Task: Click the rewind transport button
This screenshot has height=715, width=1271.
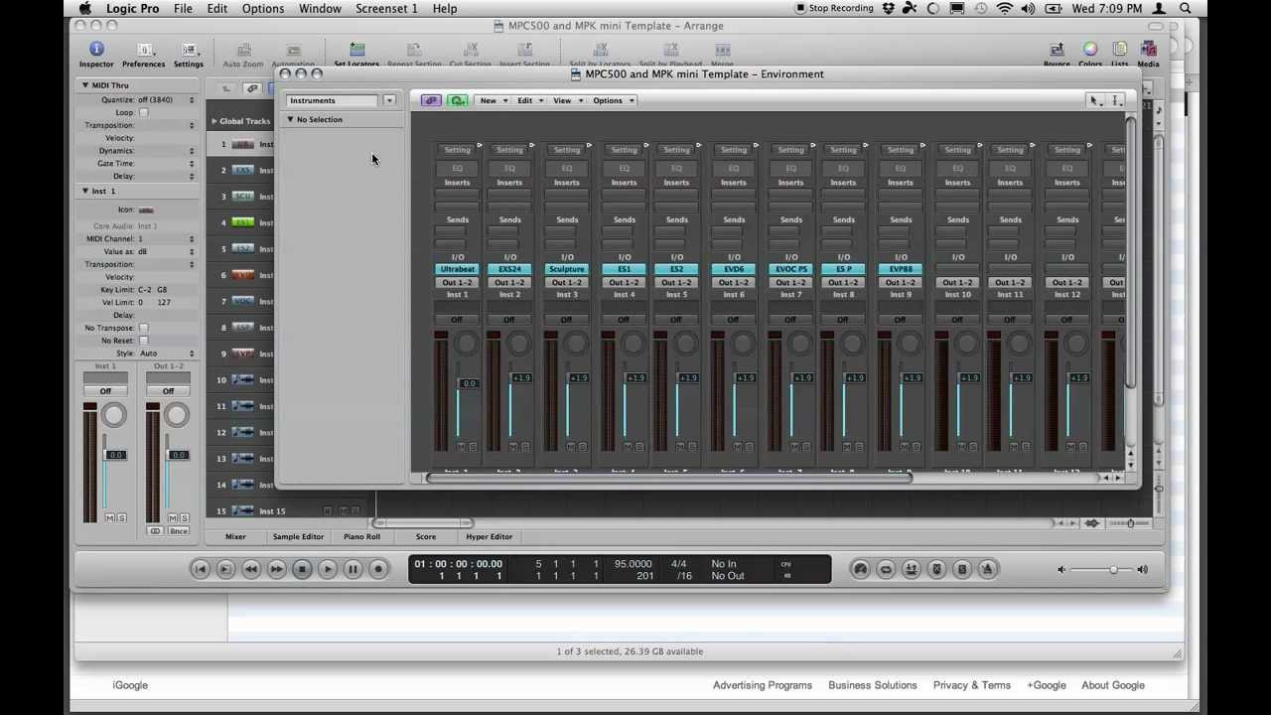Action: [250, 569]
